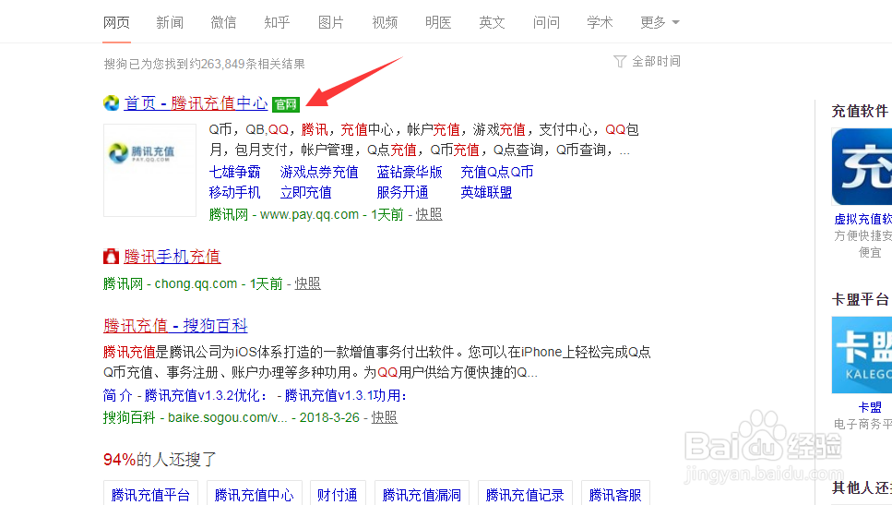Click the result count text 263,849条相关结果

click(x=253, y=64)
